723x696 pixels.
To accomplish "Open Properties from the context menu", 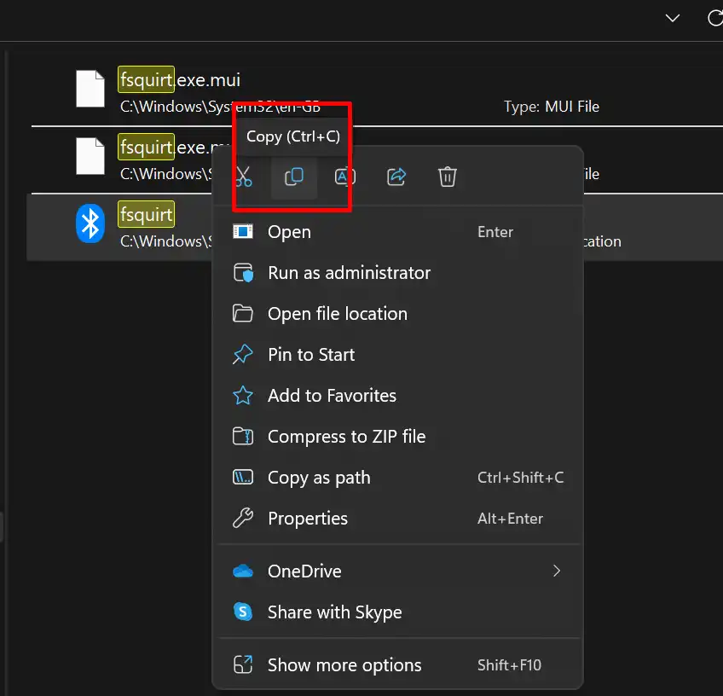I will [x=399, y=519].
